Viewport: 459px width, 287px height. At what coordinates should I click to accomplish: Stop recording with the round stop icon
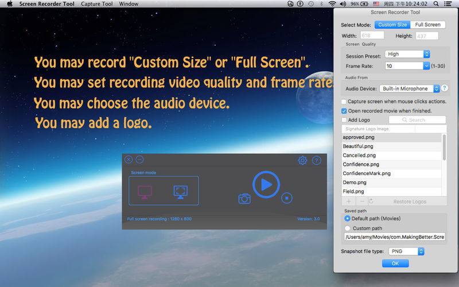[287, 198]
